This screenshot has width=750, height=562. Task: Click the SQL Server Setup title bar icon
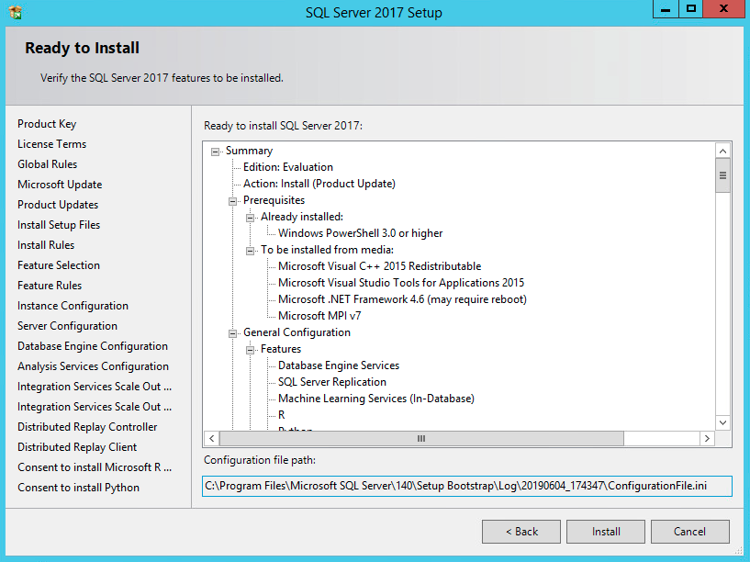point(16,12)
